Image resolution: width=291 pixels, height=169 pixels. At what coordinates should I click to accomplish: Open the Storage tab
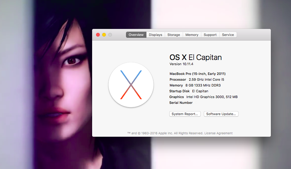174,35
